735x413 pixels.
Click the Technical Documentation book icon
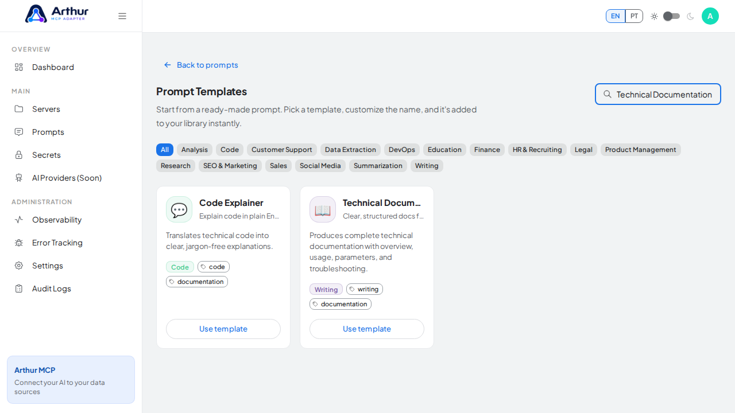tap(323, 209)
